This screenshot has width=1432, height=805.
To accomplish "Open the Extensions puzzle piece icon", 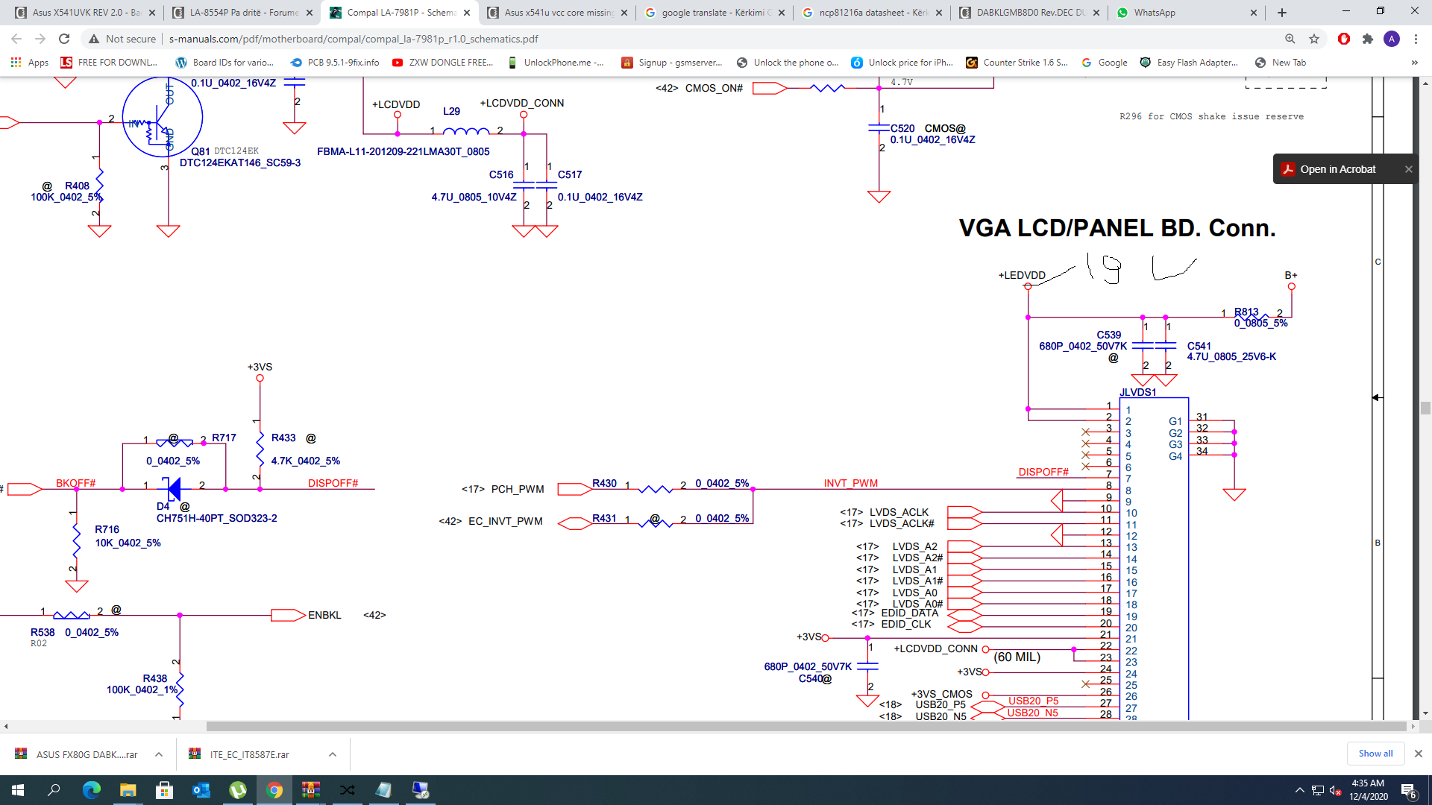I will 1368,39.
